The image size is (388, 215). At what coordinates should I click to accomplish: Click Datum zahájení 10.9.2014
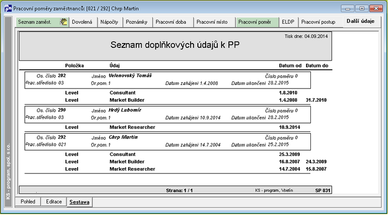pos(193,118)
